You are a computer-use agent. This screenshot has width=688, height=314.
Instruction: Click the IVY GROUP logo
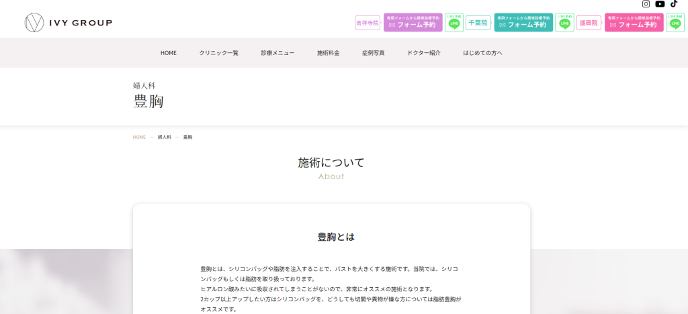(x=69, y=23)
